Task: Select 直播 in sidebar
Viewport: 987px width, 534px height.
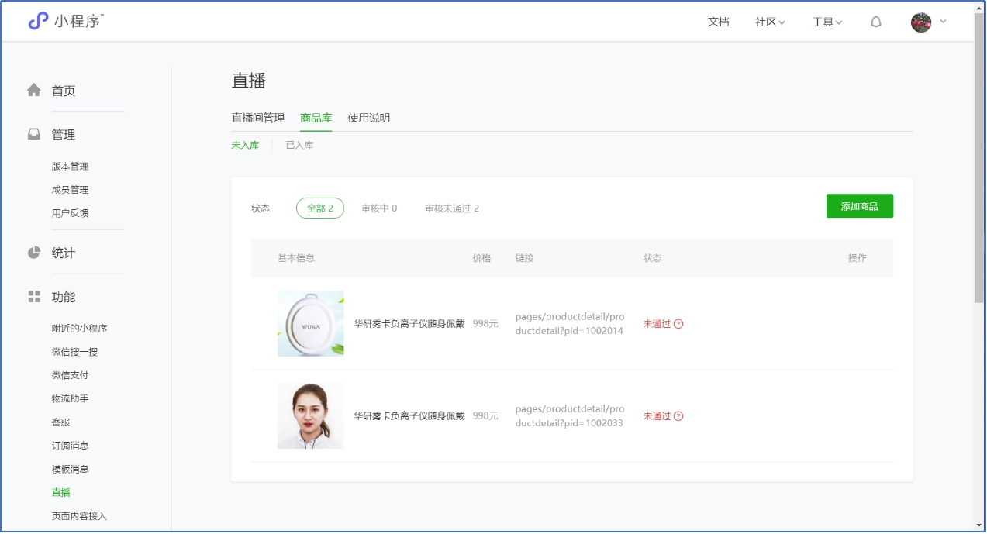Action: [x=61, y=492]
